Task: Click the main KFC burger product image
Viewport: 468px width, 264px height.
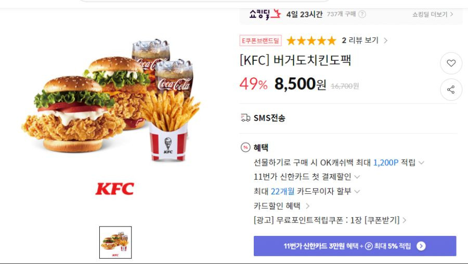Action: [111, 100]
